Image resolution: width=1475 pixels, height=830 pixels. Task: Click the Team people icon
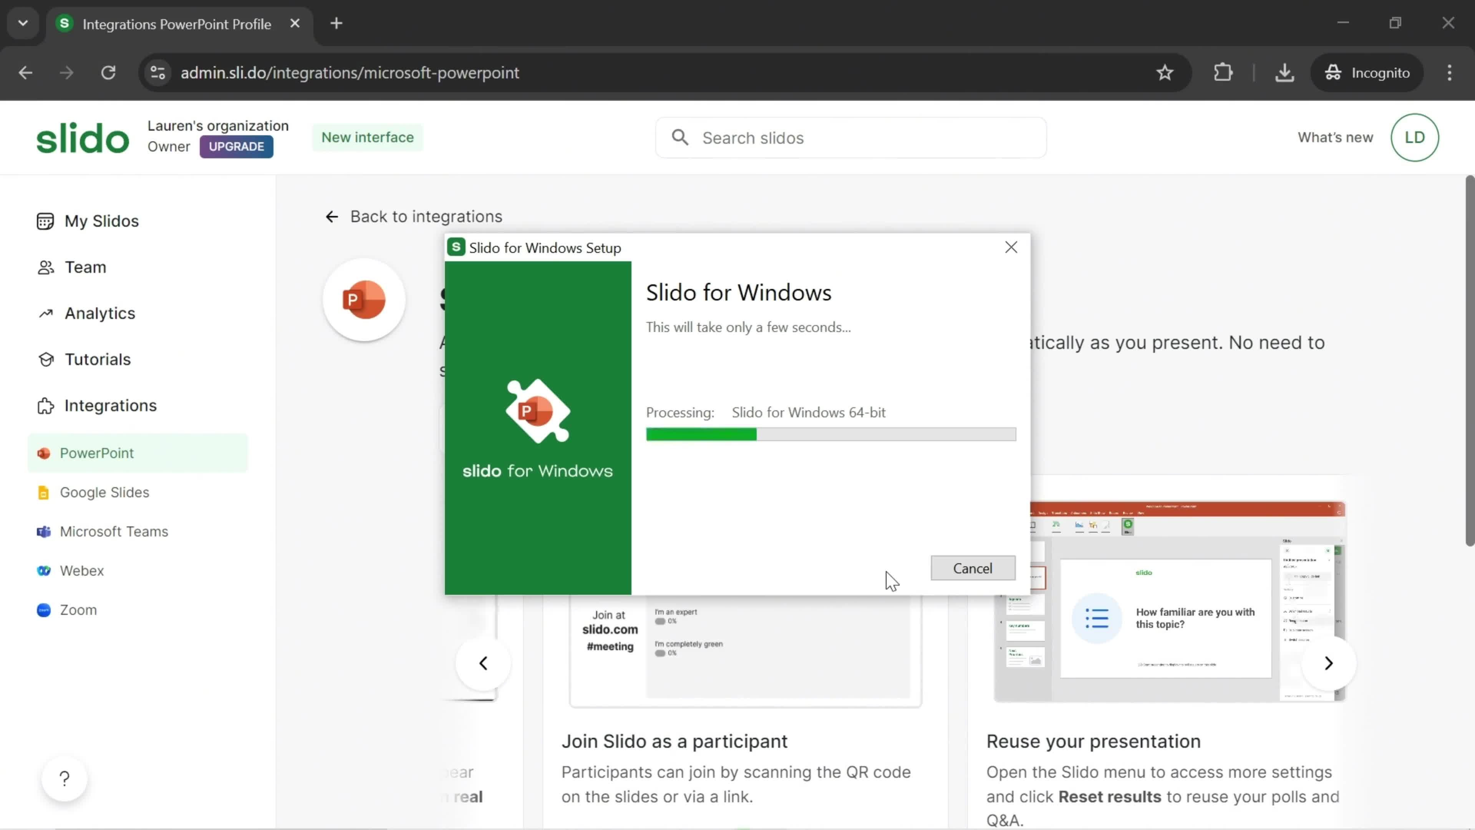point(45,267)
